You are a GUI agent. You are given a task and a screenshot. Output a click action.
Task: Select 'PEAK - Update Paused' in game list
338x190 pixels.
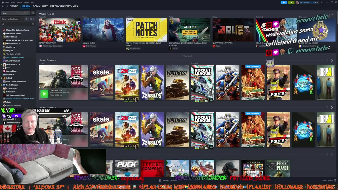(x=15, y=58)
